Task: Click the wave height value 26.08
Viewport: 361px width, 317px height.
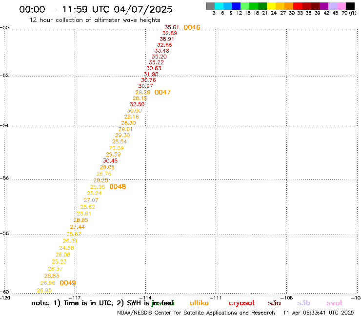Action: [x=63, y=255]
